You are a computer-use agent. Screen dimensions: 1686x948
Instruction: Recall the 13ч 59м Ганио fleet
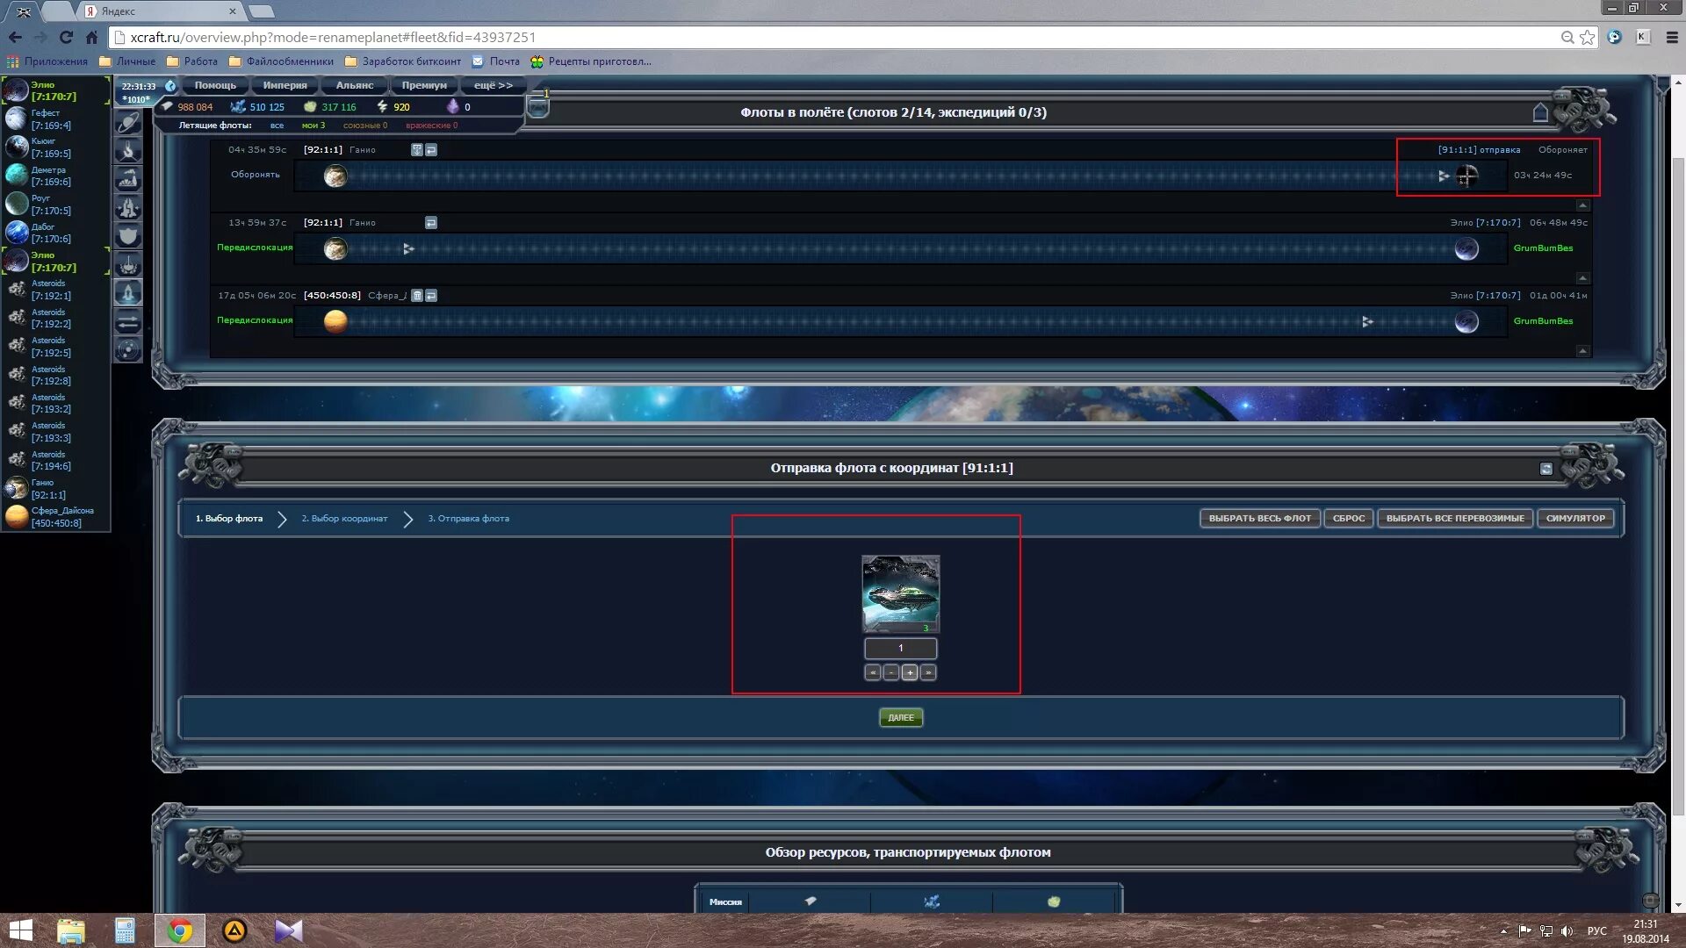coord(430,223)
